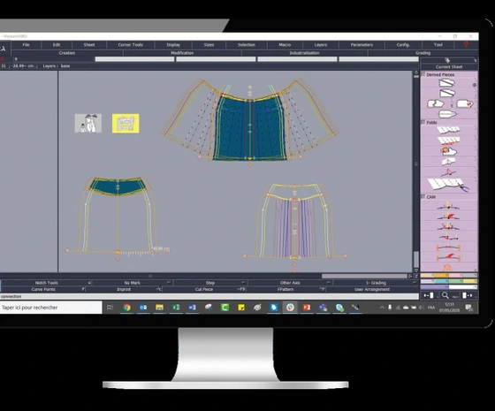495x411 pixels.
Task: Toggle the Imprint option
Action: 124,289
